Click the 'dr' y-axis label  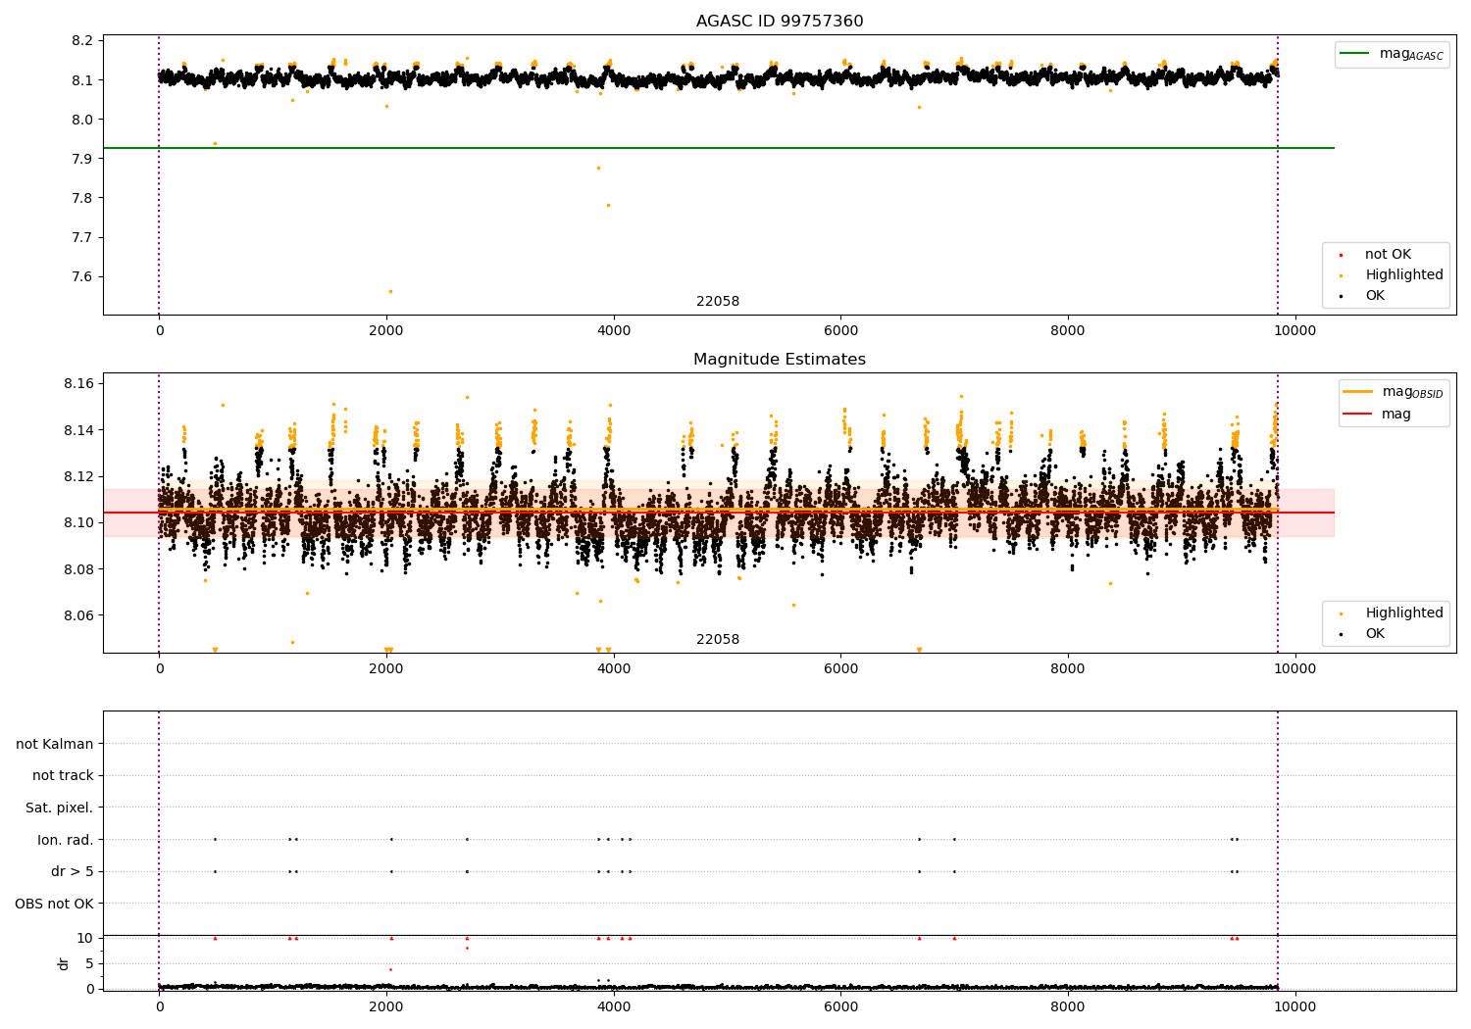coord(64,963)
